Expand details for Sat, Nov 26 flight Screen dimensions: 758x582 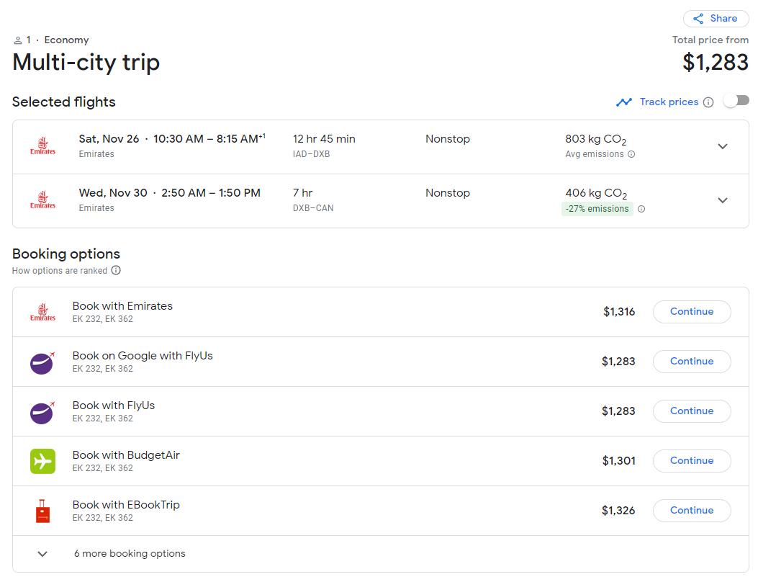[x=723, y=146]
